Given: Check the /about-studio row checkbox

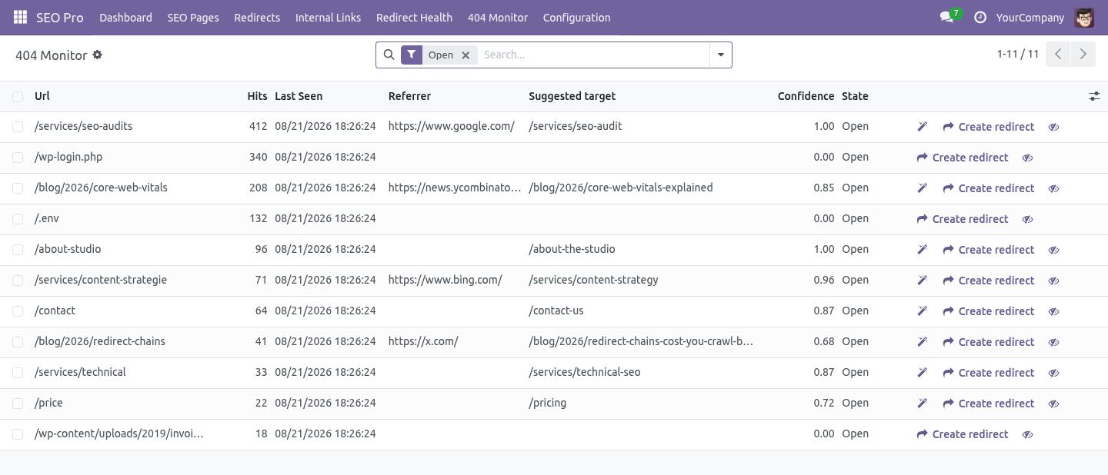Looking at the screenshot, I should pyautogui.click(x=18, y=250).
